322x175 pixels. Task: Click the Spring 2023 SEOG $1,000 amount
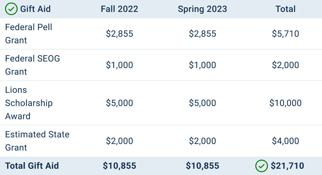pyautogui.click(x=203, y=65)
